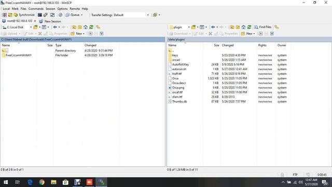
Task: Open the remote parent directory icon
Action: point(232,27)
